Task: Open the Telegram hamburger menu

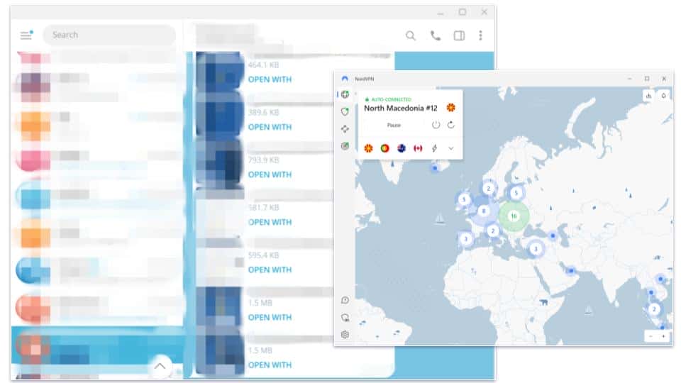Action: 26,35
